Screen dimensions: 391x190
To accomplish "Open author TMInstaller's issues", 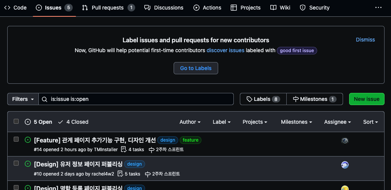I will tap(105, 150).
